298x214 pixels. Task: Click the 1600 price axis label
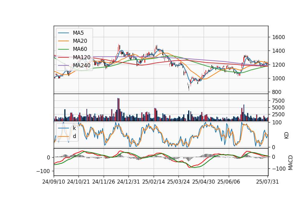click(278, 37)
